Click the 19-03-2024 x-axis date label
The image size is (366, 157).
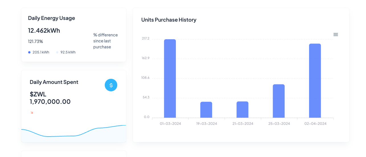[207, 124]
